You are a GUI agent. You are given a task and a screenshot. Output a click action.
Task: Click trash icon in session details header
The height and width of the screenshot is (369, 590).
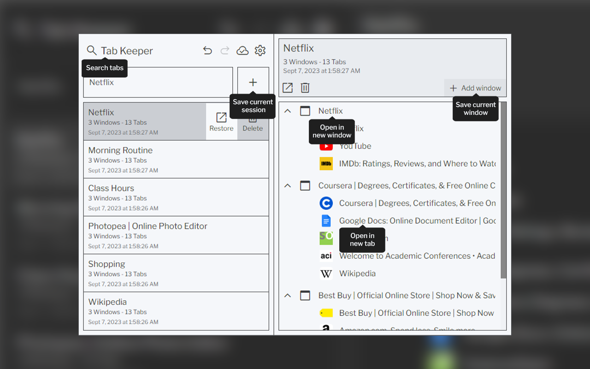click(305, 88)
